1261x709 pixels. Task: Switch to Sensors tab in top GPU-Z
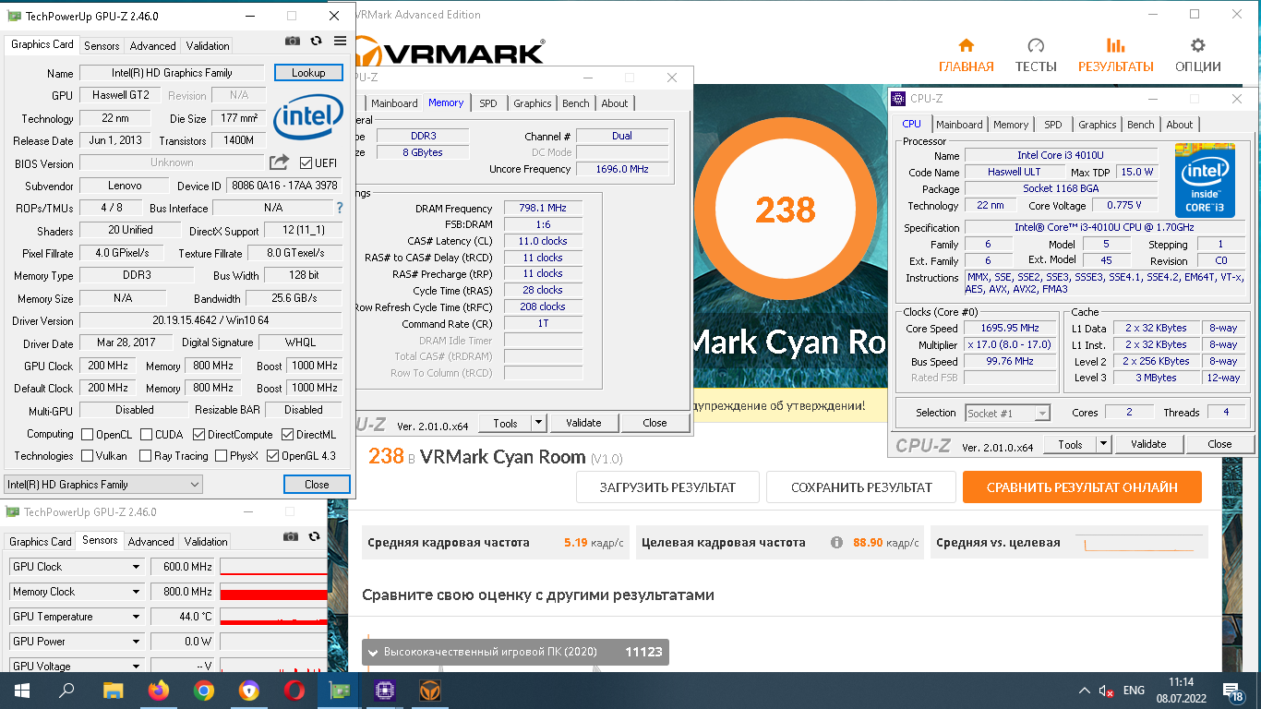[x=102, y=46]
